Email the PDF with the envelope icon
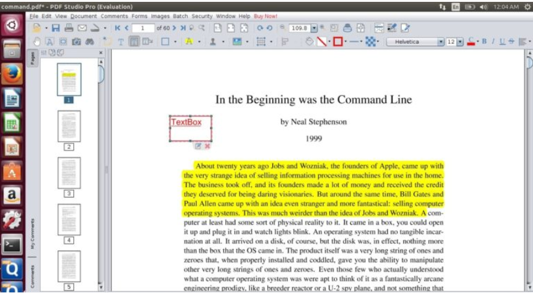Screen dimensions: 533x293 82,28
